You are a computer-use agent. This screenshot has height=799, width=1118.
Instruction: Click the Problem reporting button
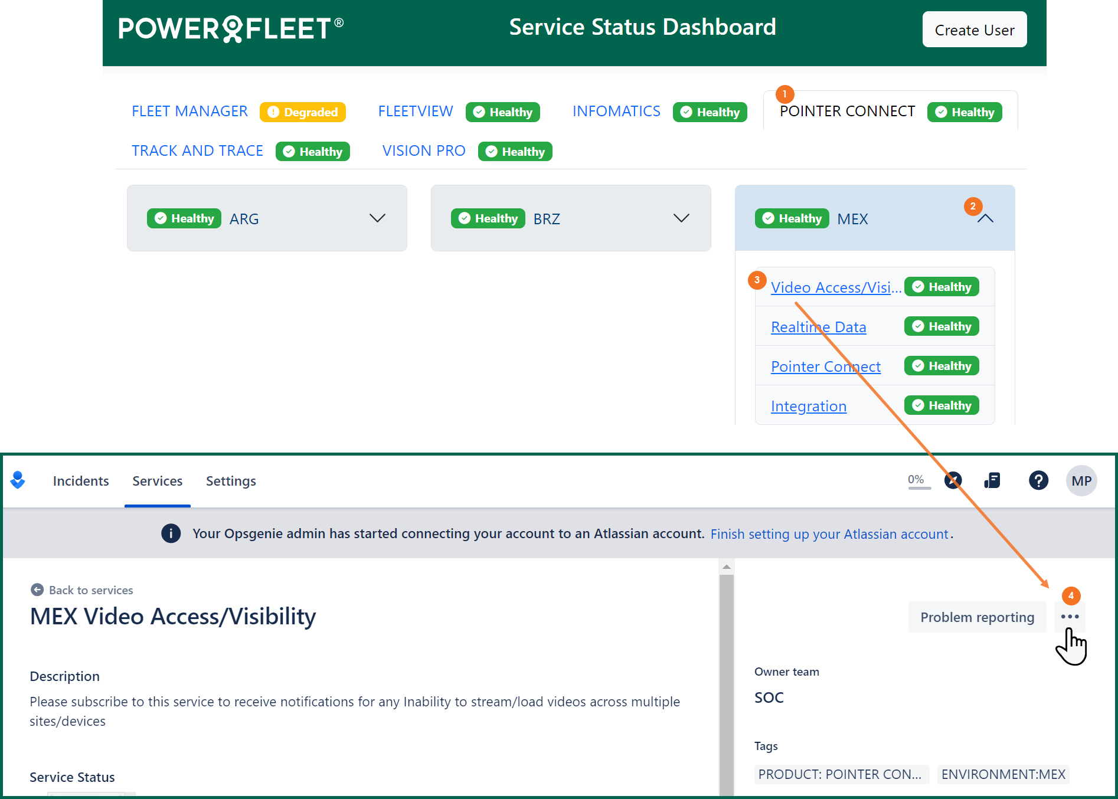[978, 617]
